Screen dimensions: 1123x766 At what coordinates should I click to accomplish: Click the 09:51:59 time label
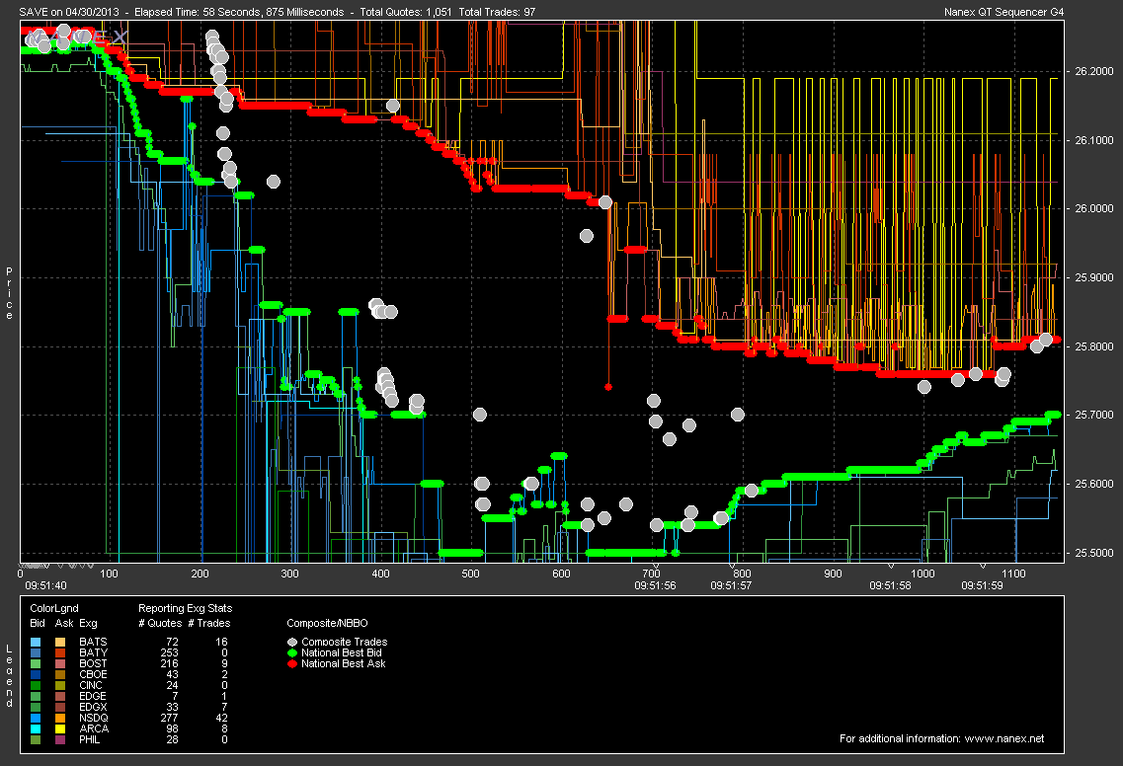[x=982, y=585]
